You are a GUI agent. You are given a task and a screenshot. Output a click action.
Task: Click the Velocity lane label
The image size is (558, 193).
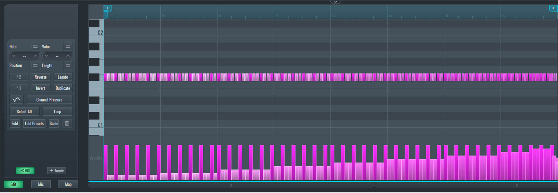pos(96,158)
